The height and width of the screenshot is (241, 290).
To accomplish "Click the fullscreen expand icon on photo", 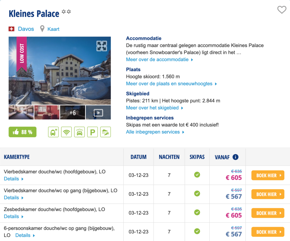I will coord(102,46).
